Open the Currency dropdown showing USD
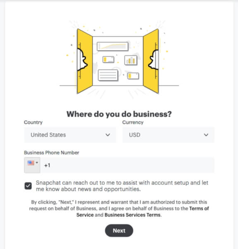The height and width of the screenshot is (249, 238). (x=168, y=135)
